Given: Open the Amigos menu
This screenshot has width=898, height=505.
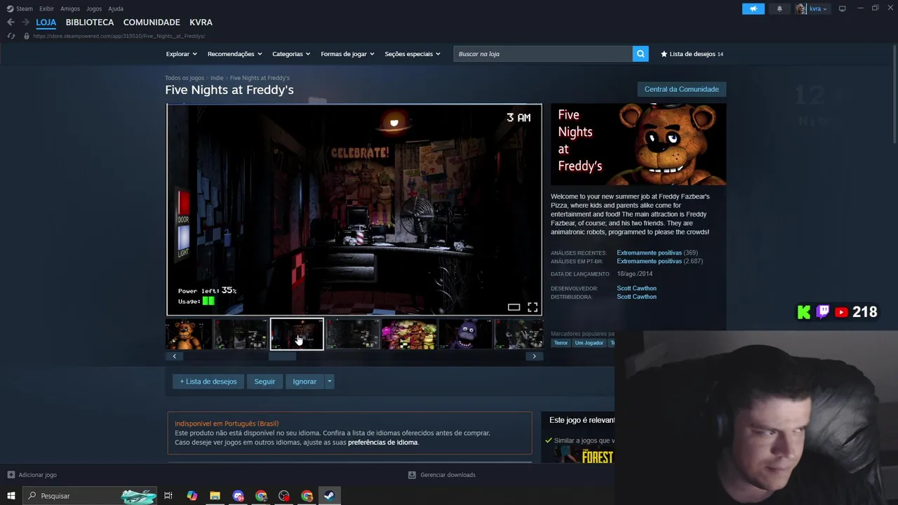Looking at the screenshot, I should coord(70,8).
